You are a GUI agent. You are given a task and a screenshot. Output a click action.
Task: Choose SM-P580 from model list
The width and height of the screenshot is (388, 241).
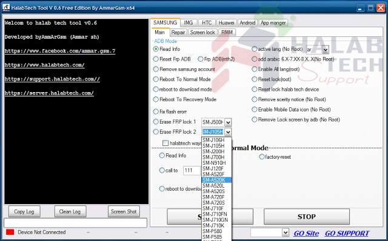[216, 231]
